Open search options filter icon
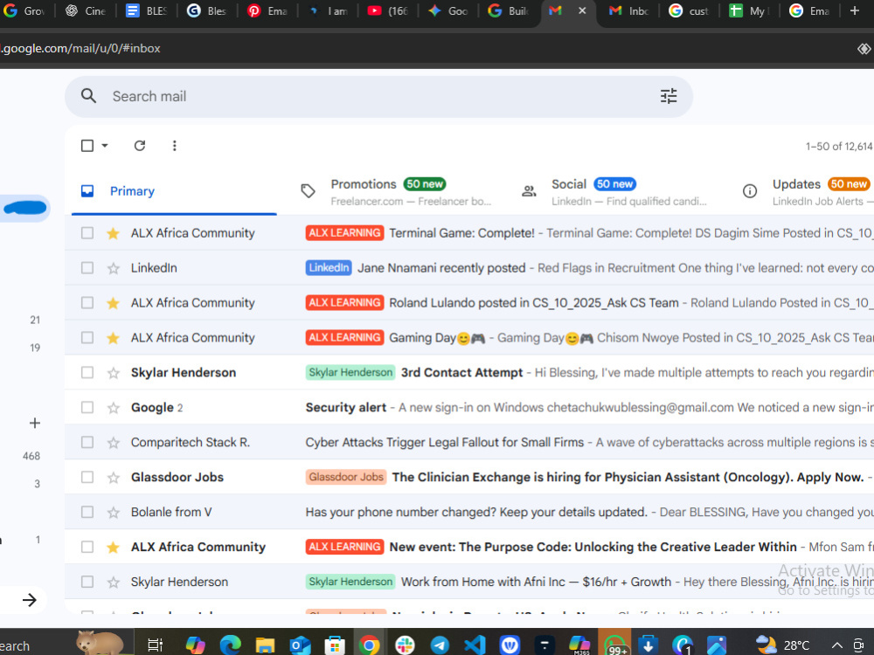Image resolution: width=874 pixels, height=655 pixels. (x=669, y=96)
